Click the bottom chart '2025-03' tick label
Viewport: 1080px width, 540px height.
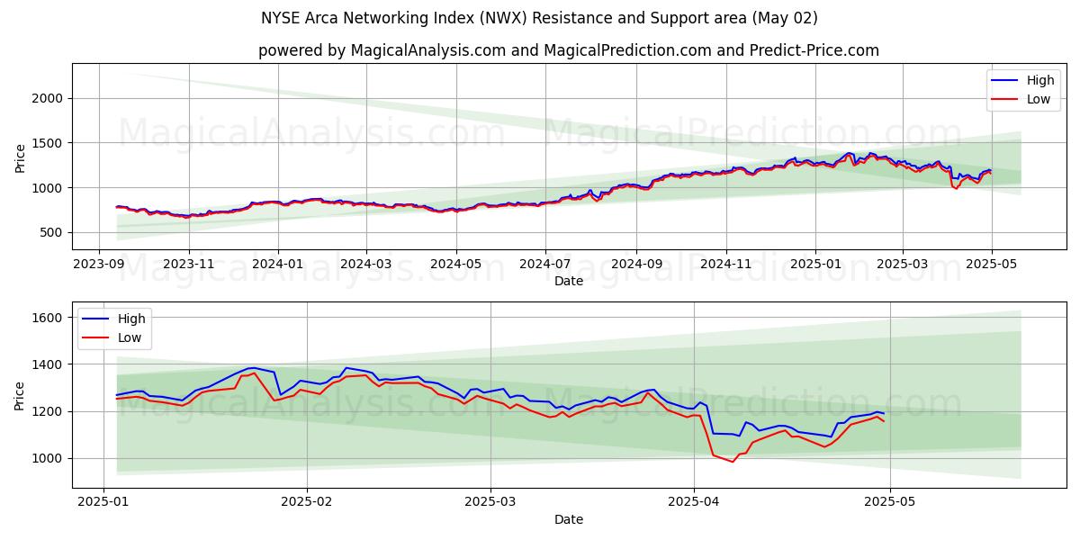click(x=490, y=502)
